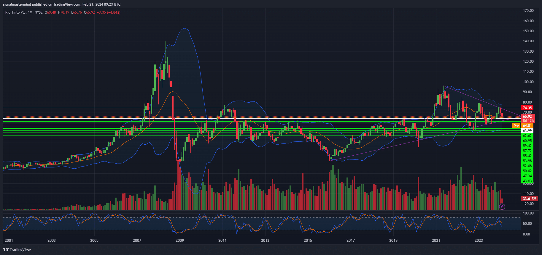Click the 2007 time axis label
Screen dimensions: 542x255
click(137, 241)
